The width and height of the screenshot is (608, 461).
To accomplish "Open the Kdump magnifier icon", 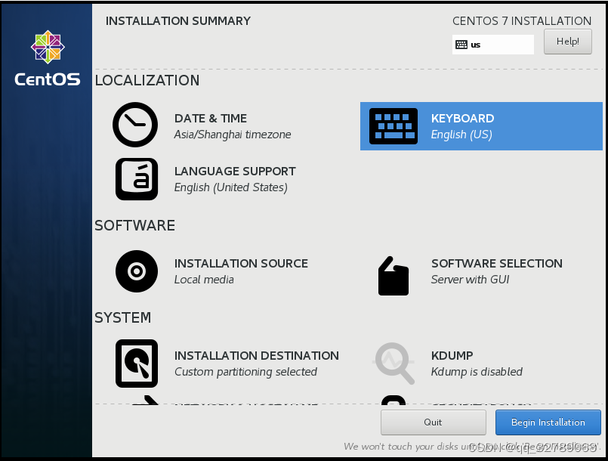I will click(x=394, y=364).
